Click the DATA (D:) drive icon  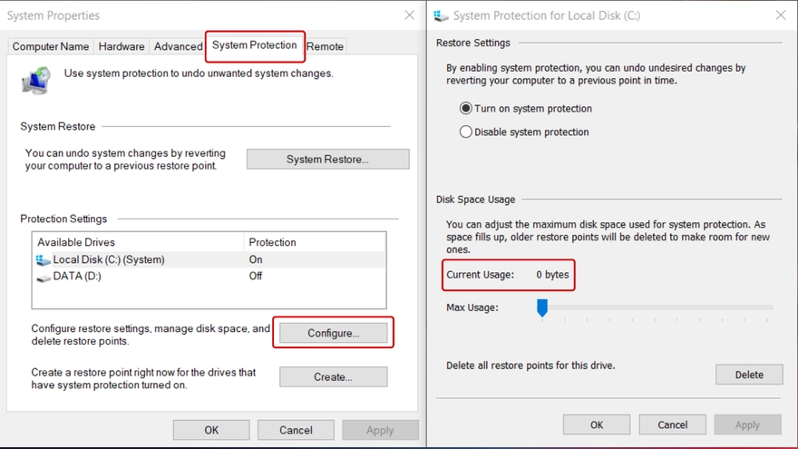43,277
